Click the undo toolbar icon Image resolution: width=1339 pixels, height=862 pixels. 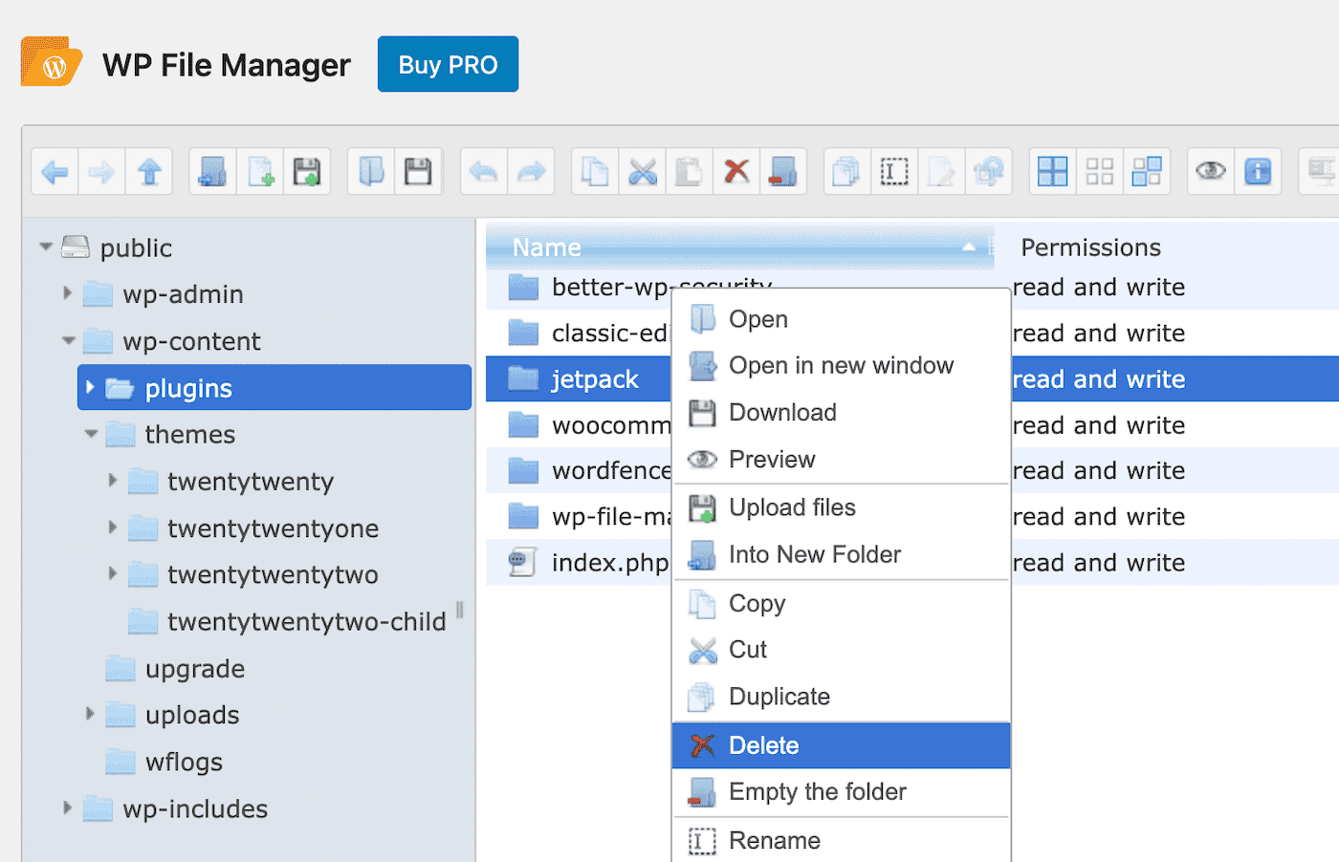click(x=484, y=172)
